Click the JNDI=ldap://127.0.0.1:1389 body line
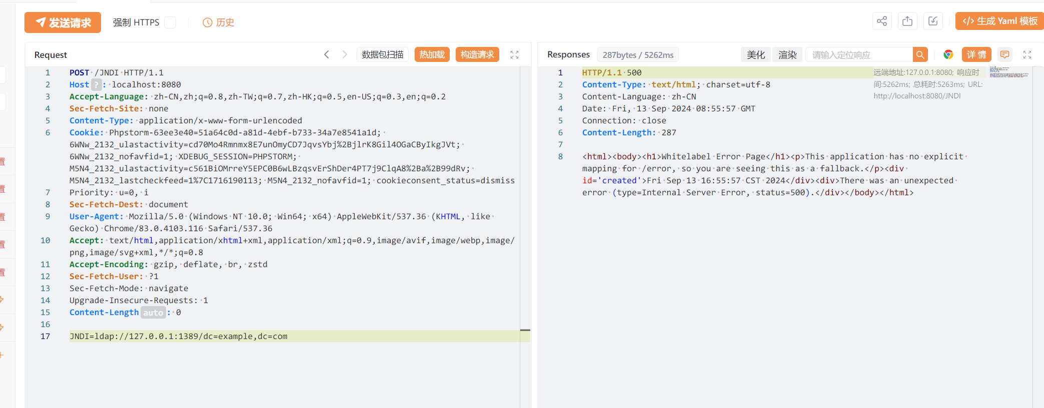 pyautogui.click(x=179, y=336)
